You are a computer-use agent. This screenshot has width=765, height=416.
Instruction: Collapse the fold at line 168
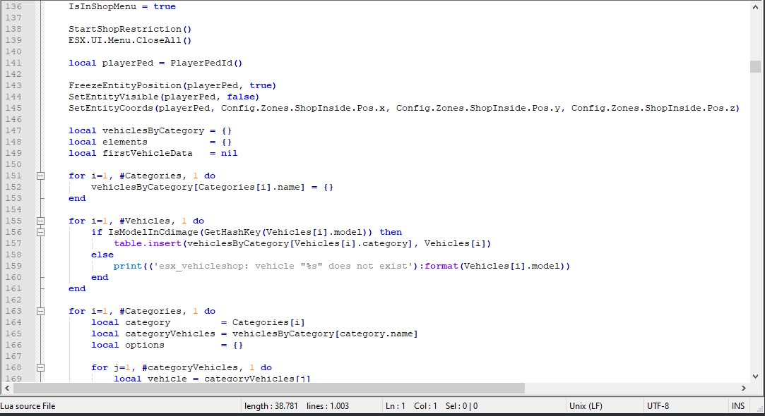(41, 368)
